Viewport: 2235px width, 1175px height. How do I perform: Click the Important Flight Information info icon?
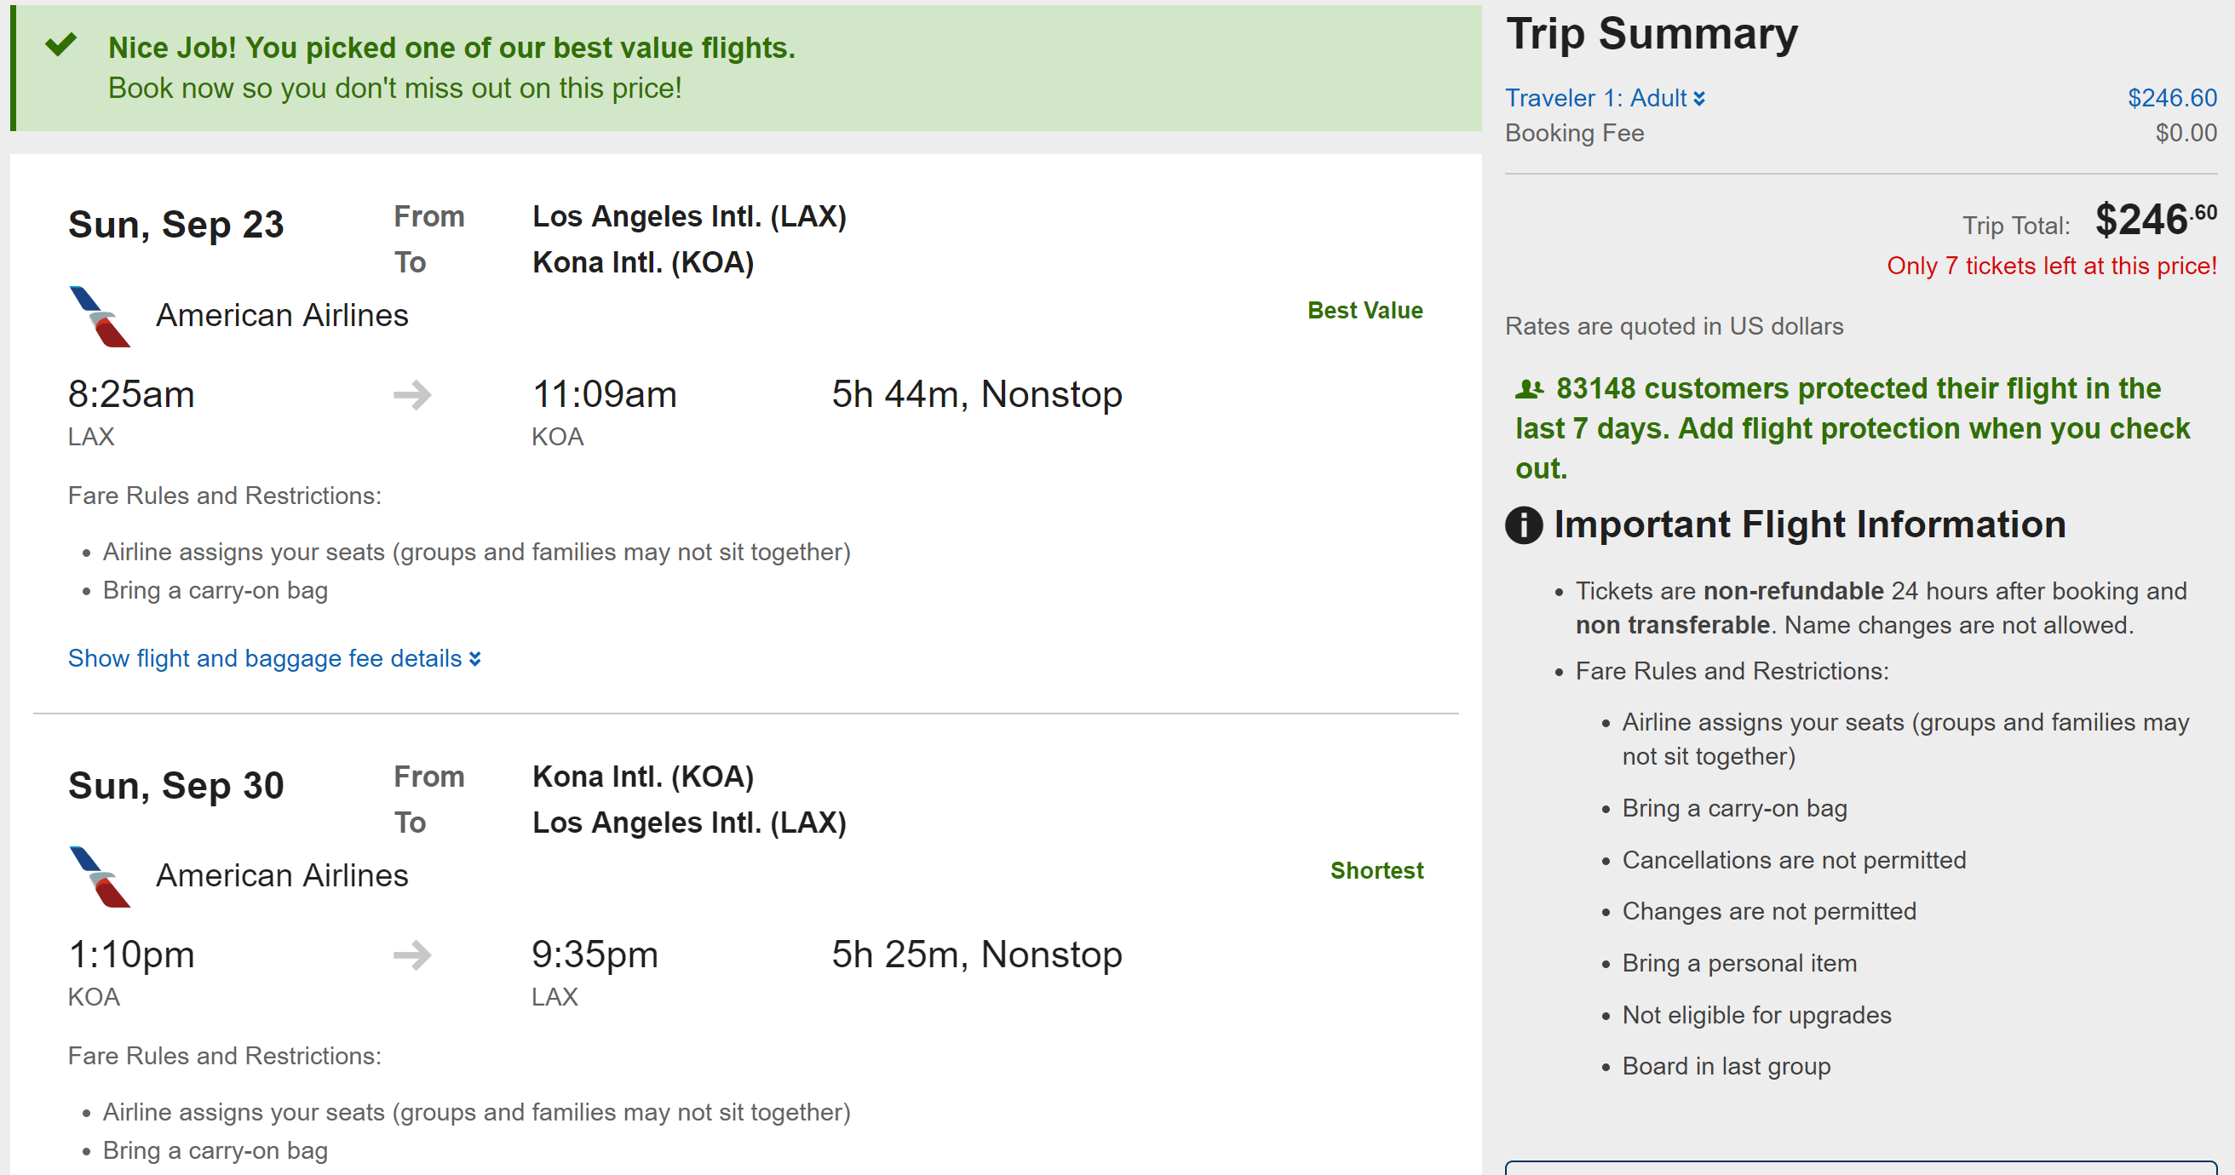tap(1524, 525)
